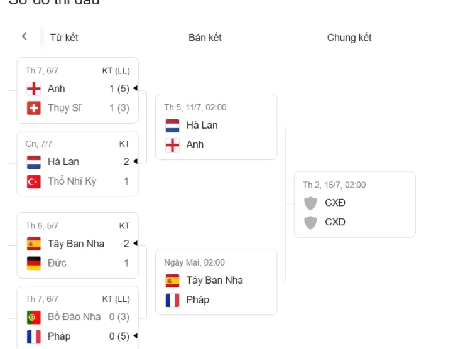The image size is (463, 349).
Task: Open the Tây Ban Nha vs Pháp semifinal
Action: [x=216, y=282]
